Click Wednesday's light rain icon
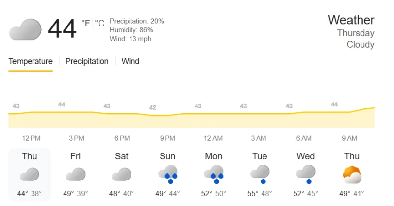Viewport: 394px width, 206px height. pyautogui.click(x=306, y=174)
